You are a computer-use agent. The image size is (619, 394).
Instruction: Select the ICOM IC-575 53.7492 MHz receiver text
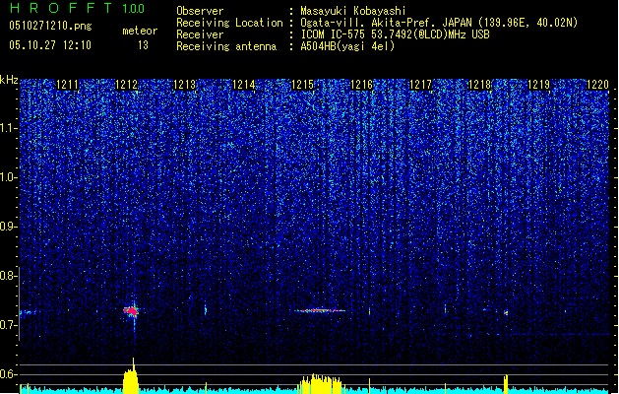pos(396,34)
